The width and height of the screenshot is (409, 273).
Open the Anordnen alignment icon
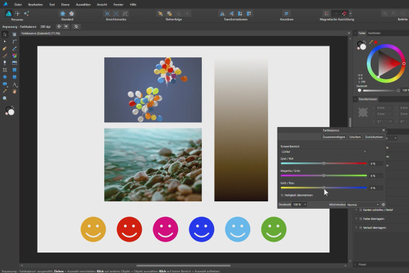click(286, 14)
